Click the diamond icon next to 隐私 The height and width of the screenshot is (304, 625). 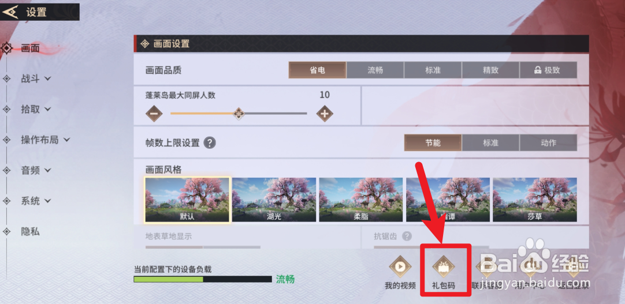7,231
